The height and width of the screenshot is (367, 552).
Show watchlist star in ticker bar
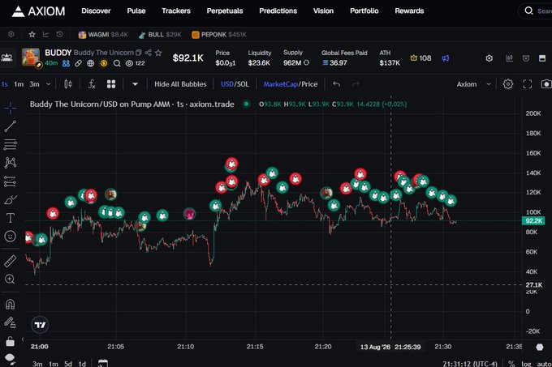click(32, 34)
